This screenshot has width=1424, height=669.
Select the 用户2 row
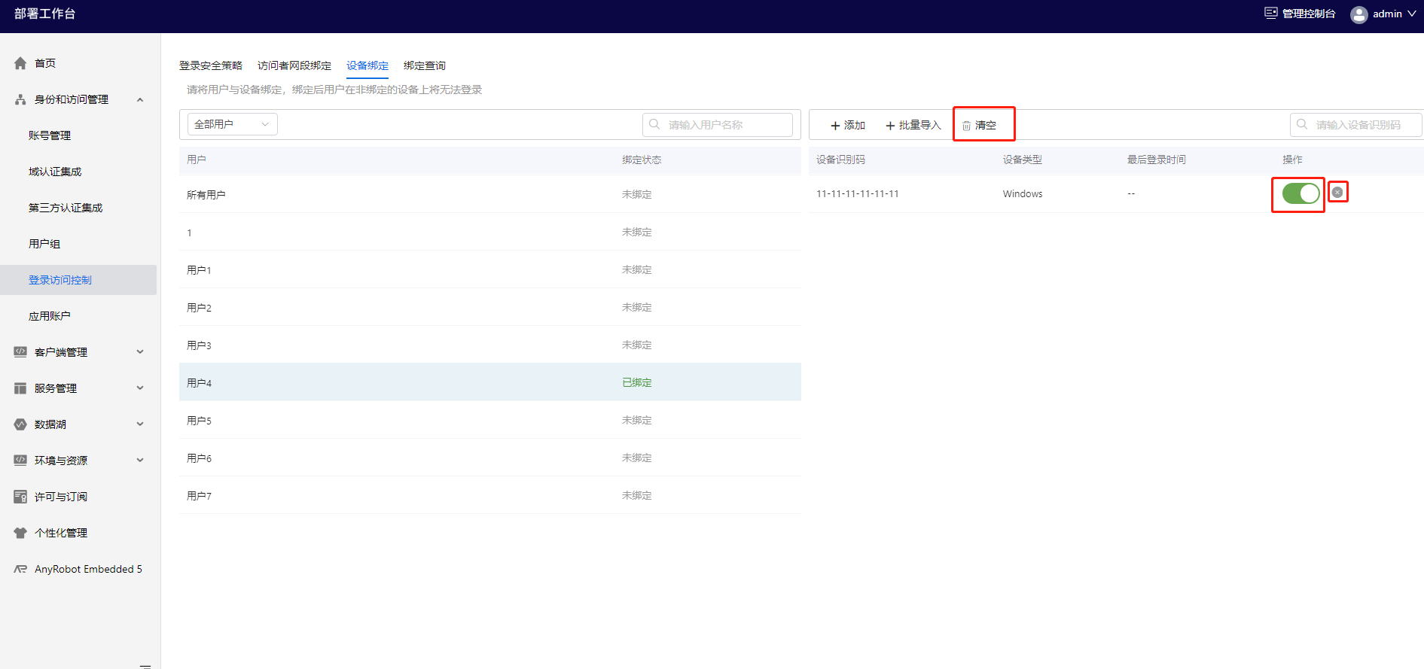[490, 307]
